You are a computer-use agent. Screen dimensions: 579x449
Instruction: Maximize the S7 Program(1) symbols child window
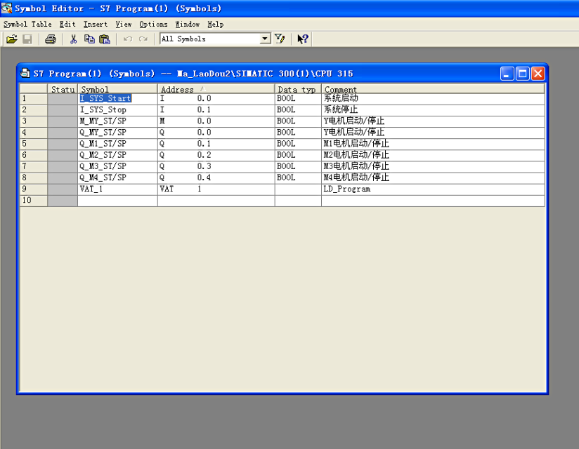click(x=523, y=74)
